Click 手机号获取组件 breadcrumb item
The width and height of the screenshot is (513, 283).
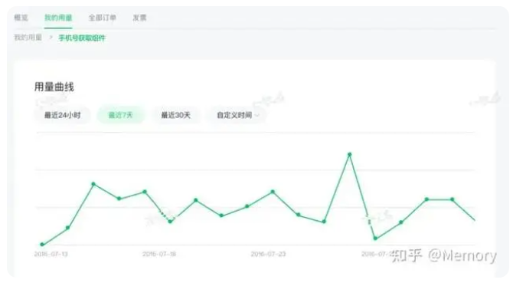[x=82, y=38]
